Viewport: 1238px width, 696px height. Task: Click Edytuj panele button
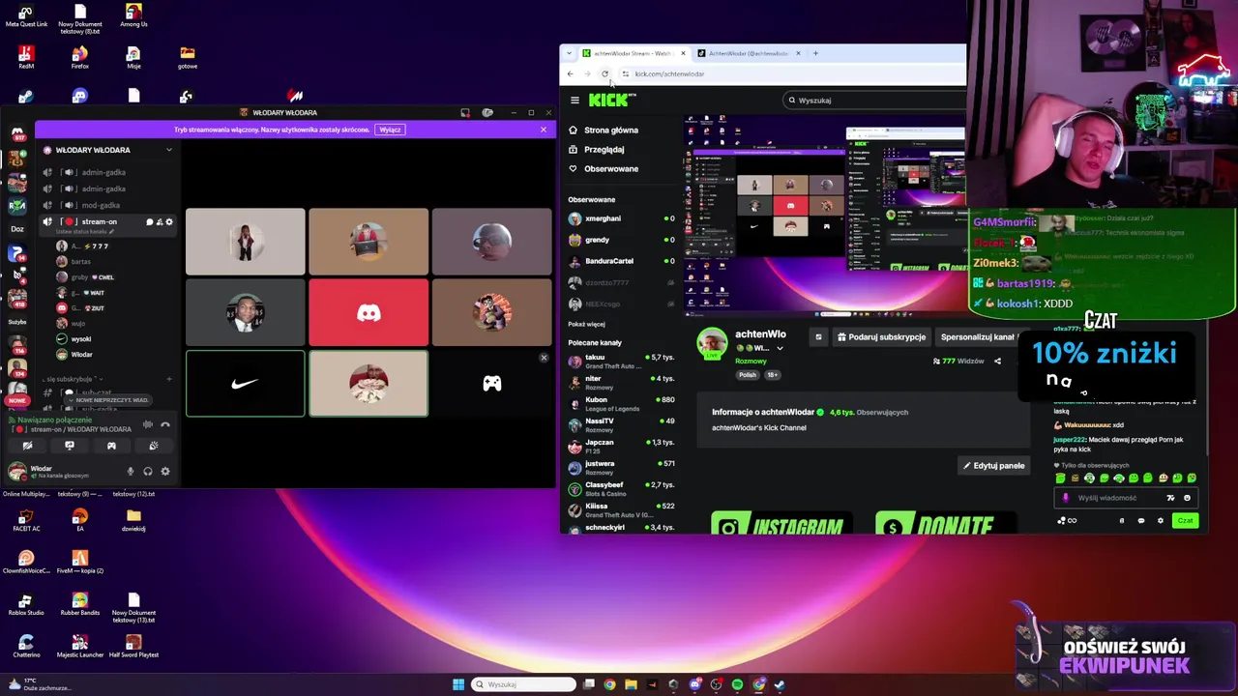pos(993,466)
